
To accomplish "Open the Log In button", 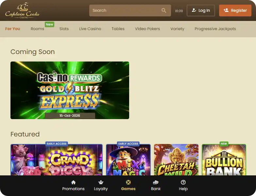I will tap(201, 10).
